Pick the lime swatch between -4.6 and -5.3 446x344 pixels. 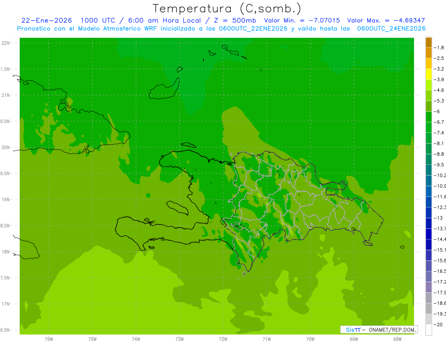pyautogui.click(x=429, y=95)
